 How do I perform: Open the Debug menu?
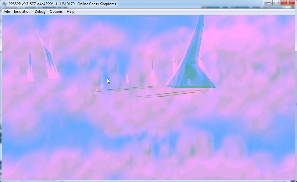pos(40,12)
